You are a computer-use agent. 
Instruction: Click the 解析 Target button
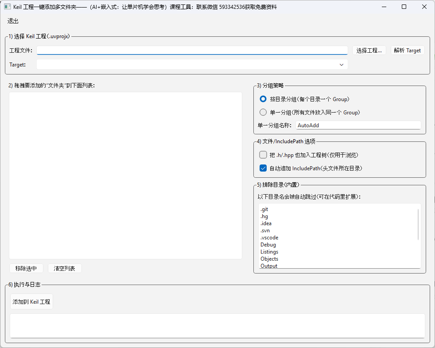[407, 50]
